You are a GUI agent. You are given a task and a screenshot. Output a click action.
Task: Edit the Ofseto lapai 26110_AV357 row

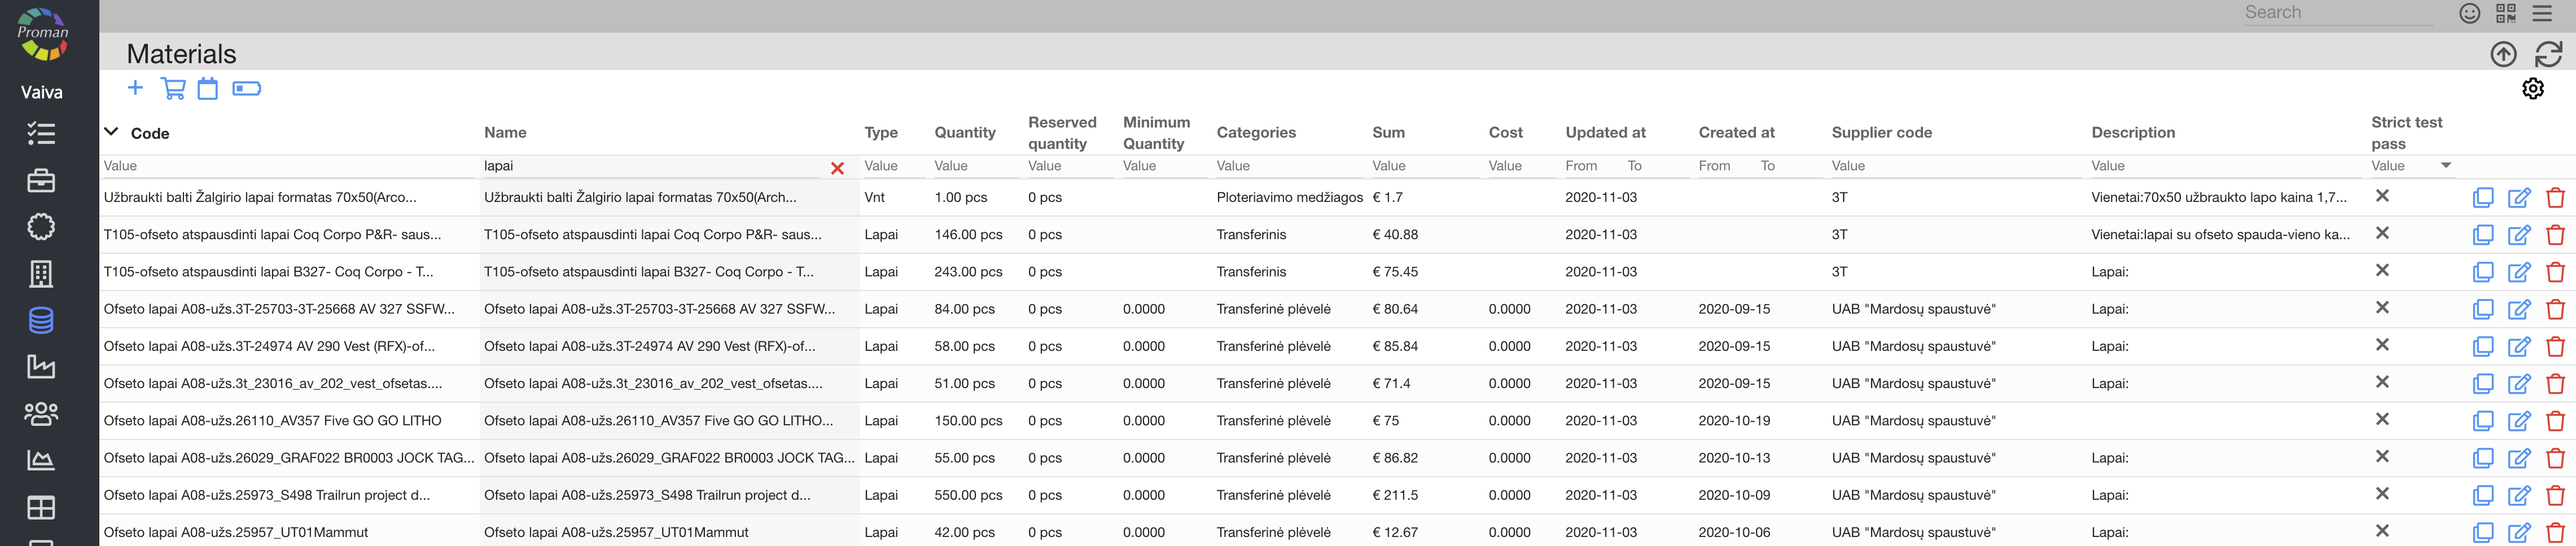[2519, 421]
